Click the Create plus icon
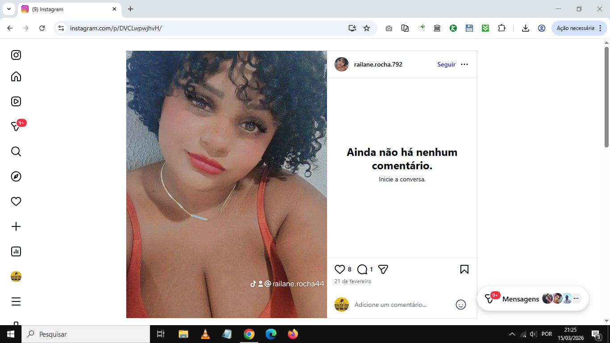Screen dimensions: 610x343 click(x=16, y=226)
